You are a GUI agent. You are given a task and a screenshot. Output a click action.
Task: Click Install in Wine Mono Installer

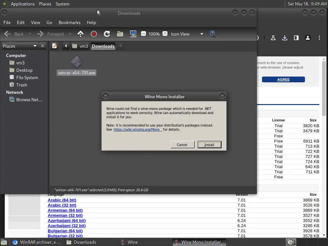[209, 144]
